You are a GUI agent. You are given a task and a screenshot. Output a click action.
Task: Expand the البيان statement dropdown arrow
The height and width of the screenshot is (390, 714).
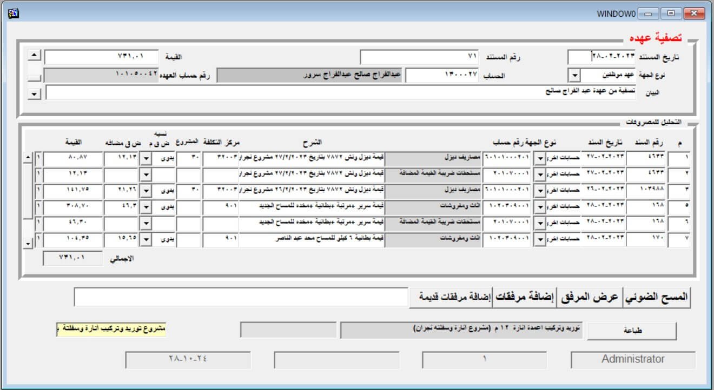34,94
